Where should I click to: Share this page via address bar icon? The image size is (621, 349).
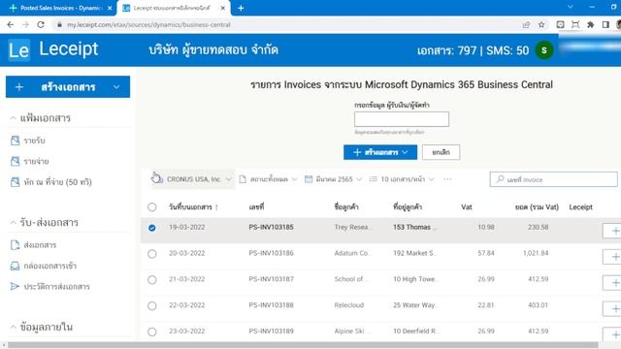(526, 24)
